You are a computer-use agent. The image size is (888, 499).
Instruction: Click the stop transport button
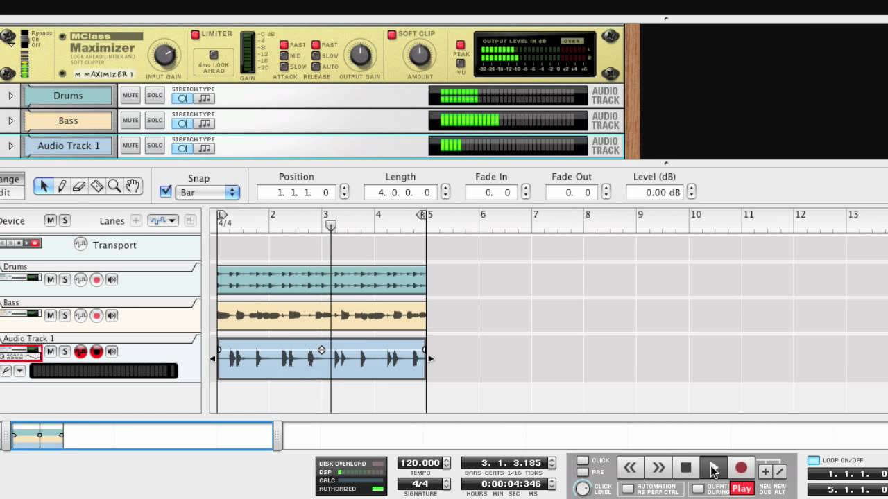pos(686,469)
